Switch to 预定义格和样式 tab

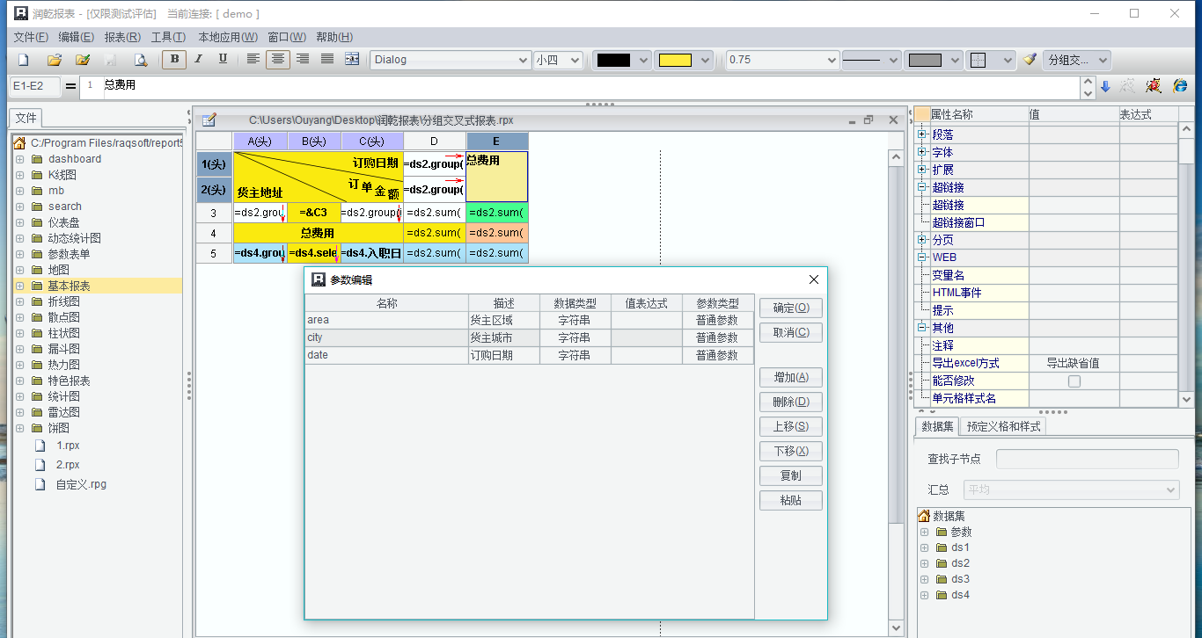1003,426
